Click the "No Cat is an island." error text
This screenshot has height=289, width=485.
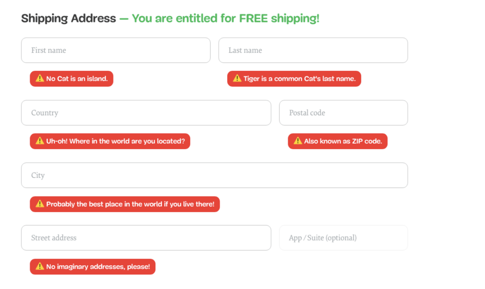pos(77,79)
